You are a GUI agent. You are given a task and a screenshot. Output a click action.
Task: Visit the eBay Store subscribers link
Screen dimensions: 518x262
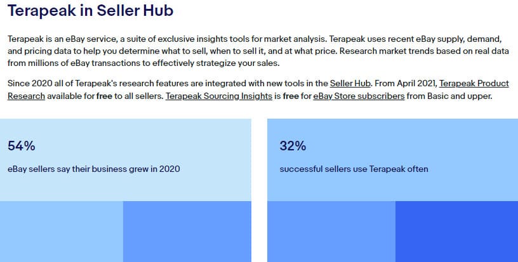[359, 96]
